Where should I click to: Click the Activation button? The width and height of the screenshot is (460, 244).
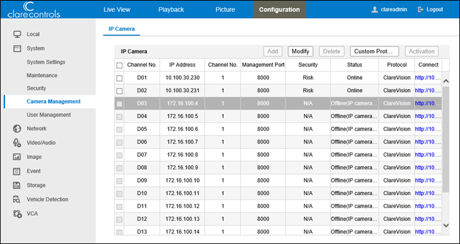[x=422, y=51]
